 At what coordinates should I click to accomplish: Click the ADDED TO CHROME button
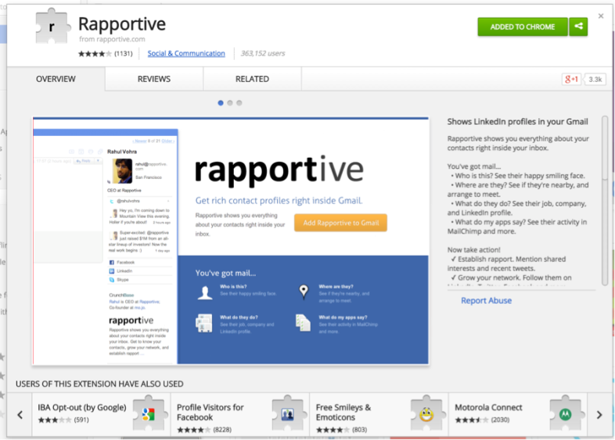coord(523,27)
